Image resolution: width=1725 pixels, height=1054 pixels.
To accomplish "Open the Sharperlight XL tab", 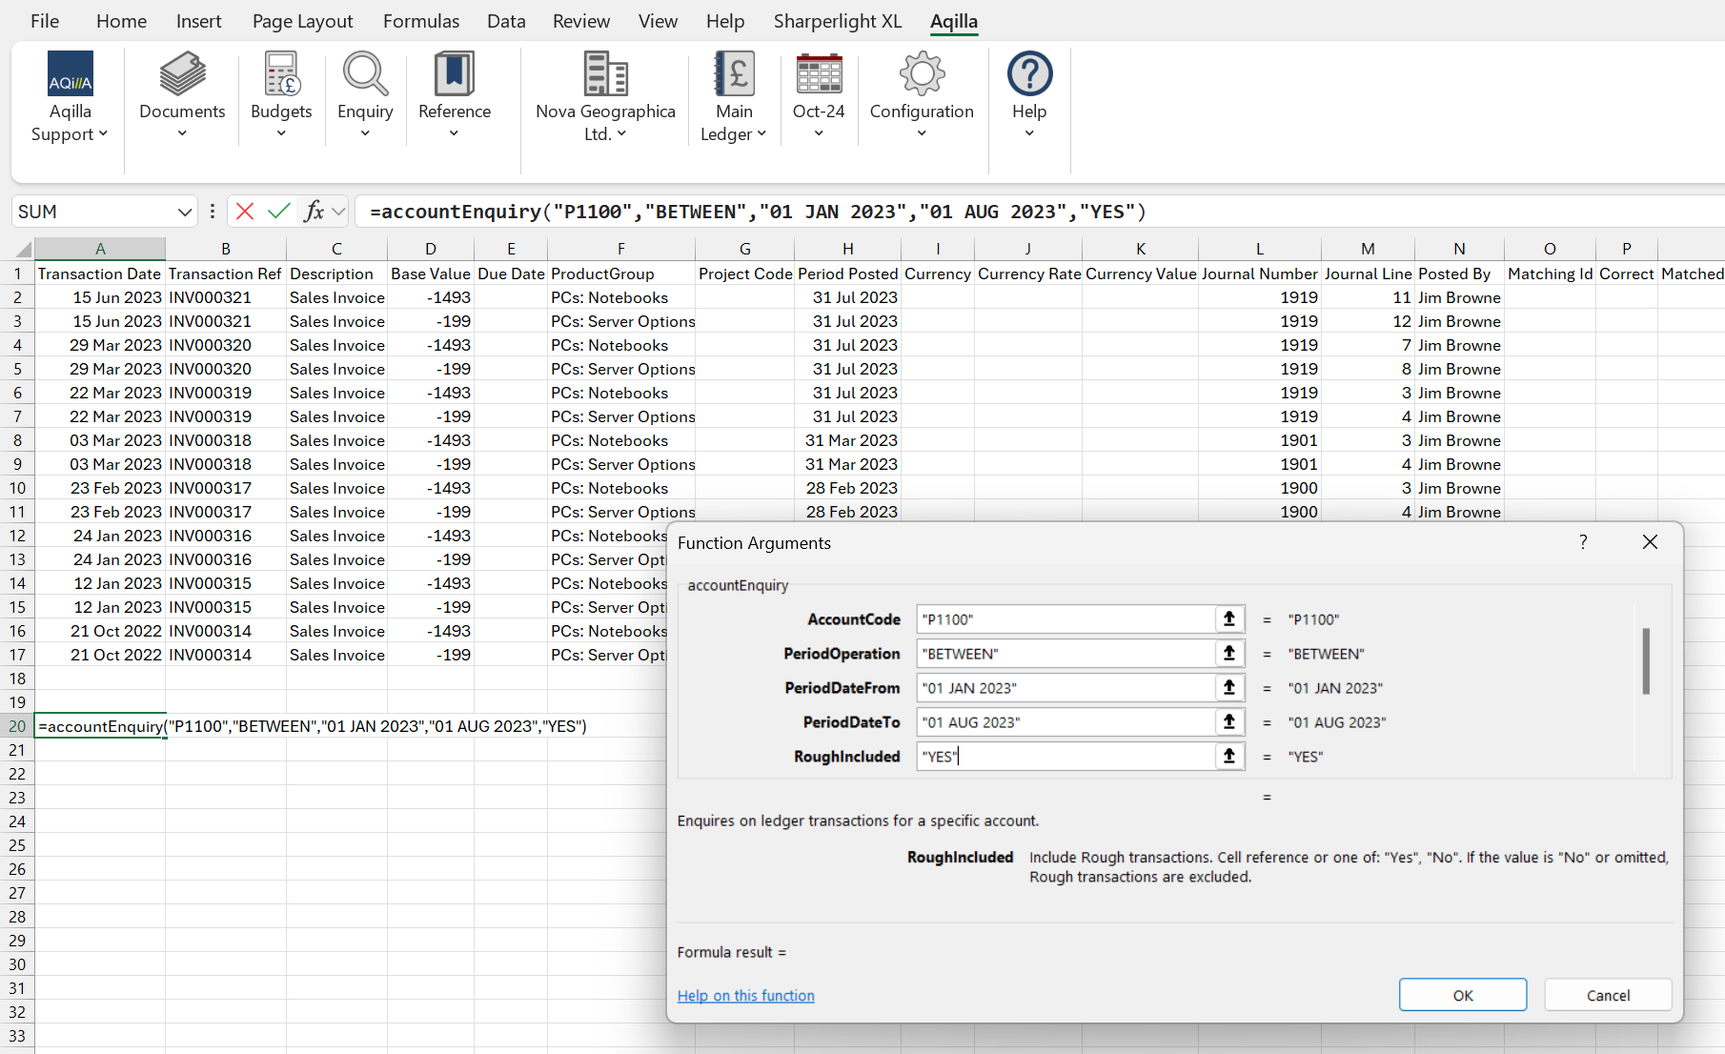I will (837, 21).
